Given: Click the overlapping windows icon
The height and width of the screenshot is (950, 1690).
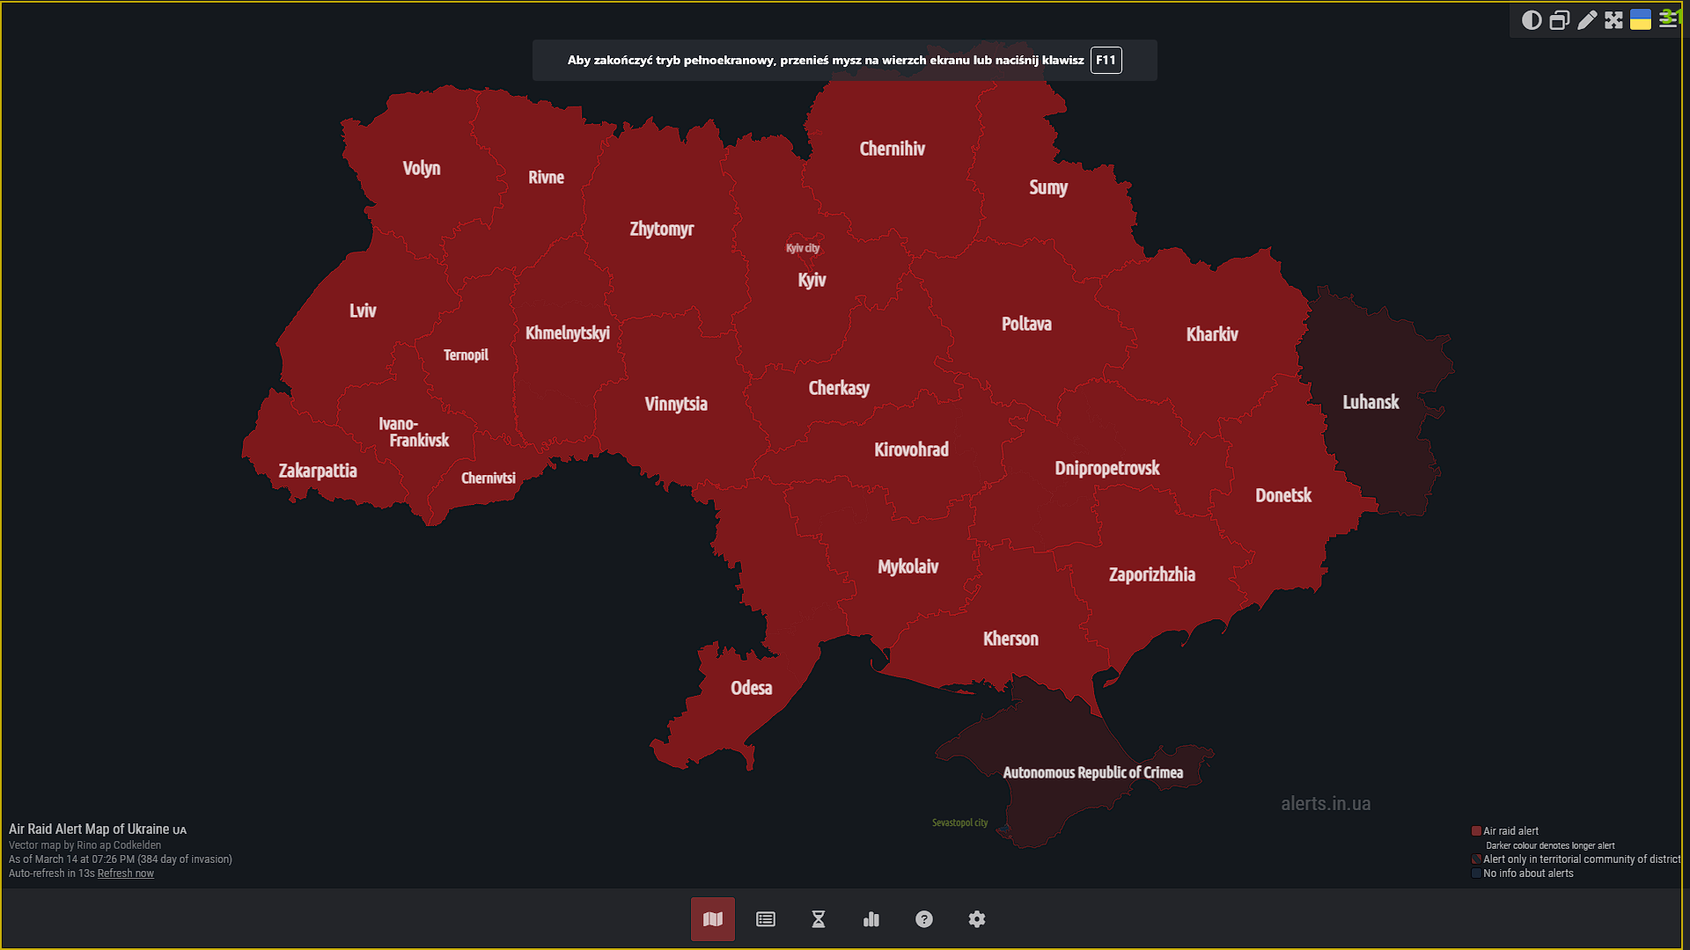Looking at the screenshot, I should click(1559, 20).
